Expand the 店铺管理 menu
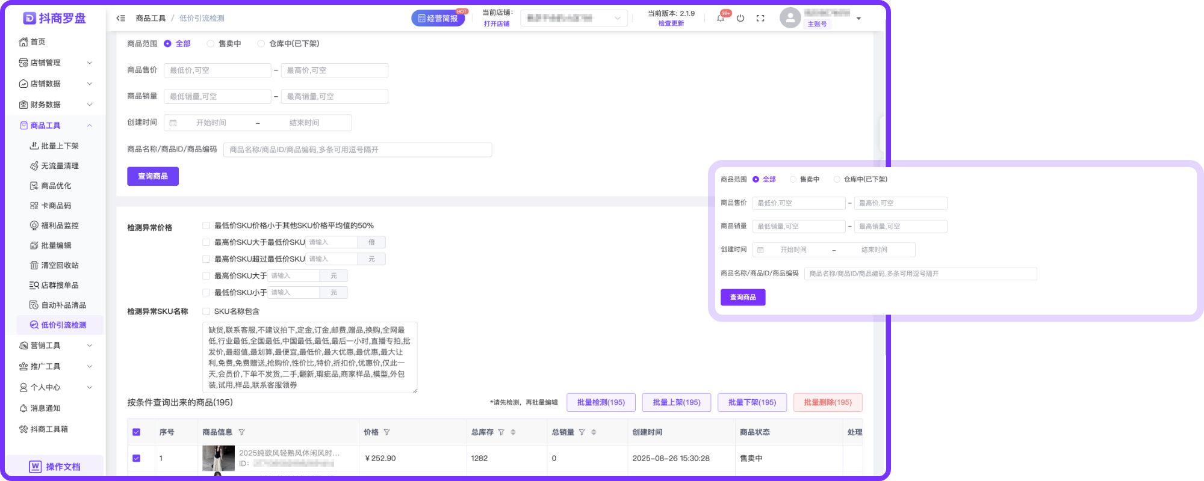Image resolution: width=1204 pixels, height=481 pixels. pos(55,63)
